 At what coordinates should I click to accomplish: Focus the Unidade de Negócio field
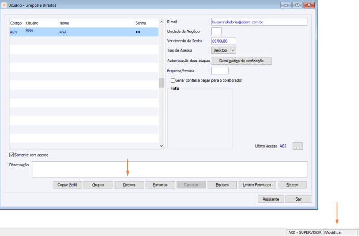(216, 31)
